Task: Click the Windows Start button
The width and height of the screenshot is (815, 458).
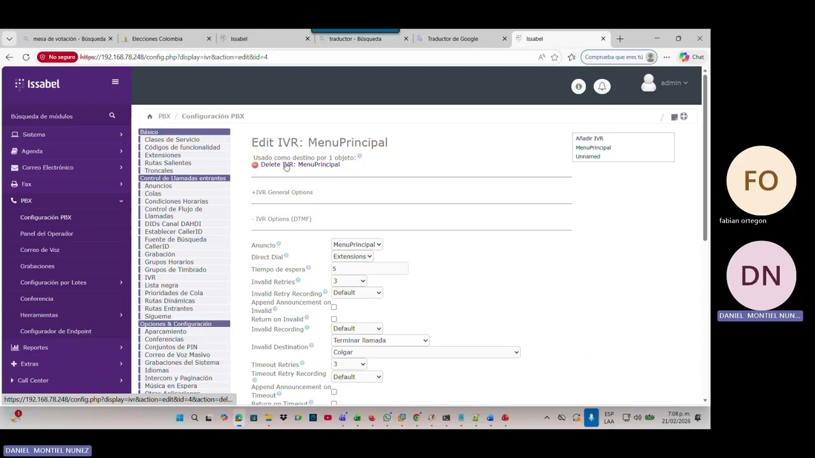Action: tap(180, 418)
